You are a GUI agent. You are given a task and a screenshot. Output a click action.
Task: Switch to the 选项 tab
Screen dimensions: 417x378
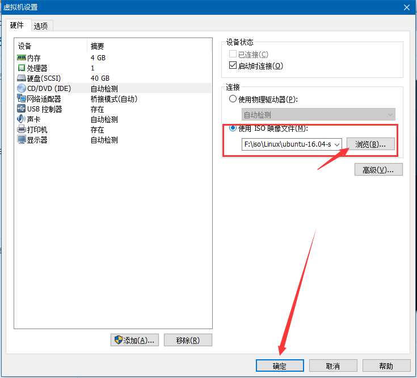pos(41,26)
